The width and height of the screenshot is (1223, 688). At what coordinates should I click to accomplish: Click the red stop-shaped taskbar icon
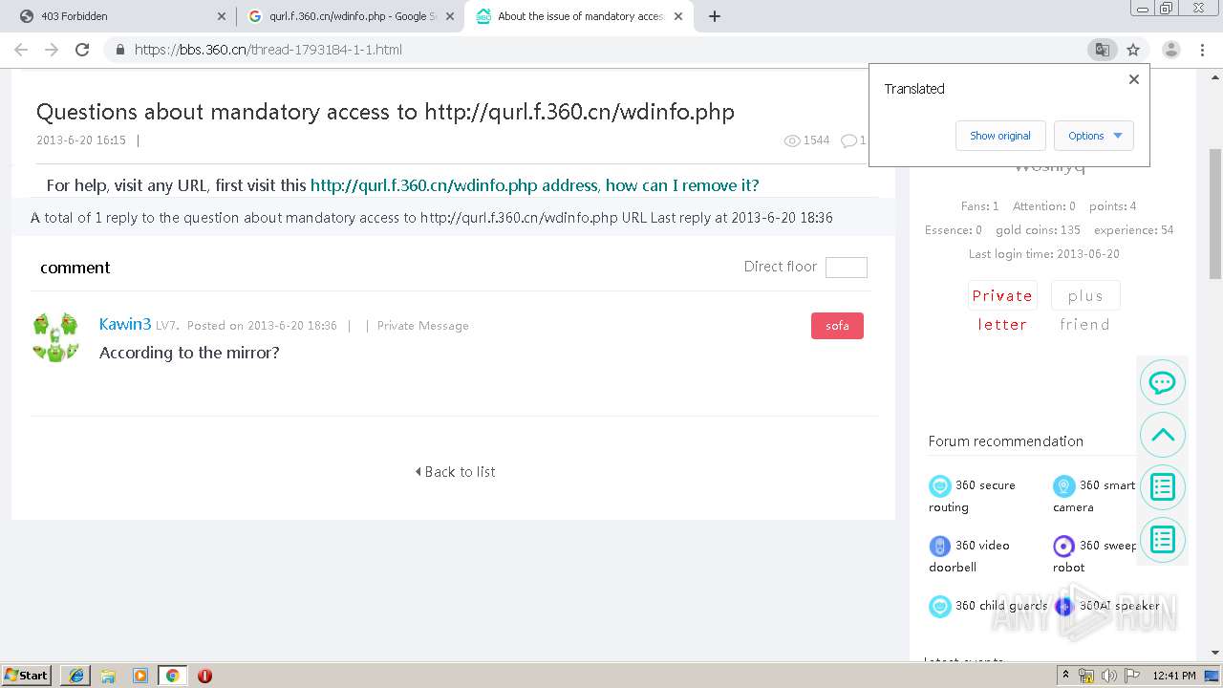[x=204, y=676]
